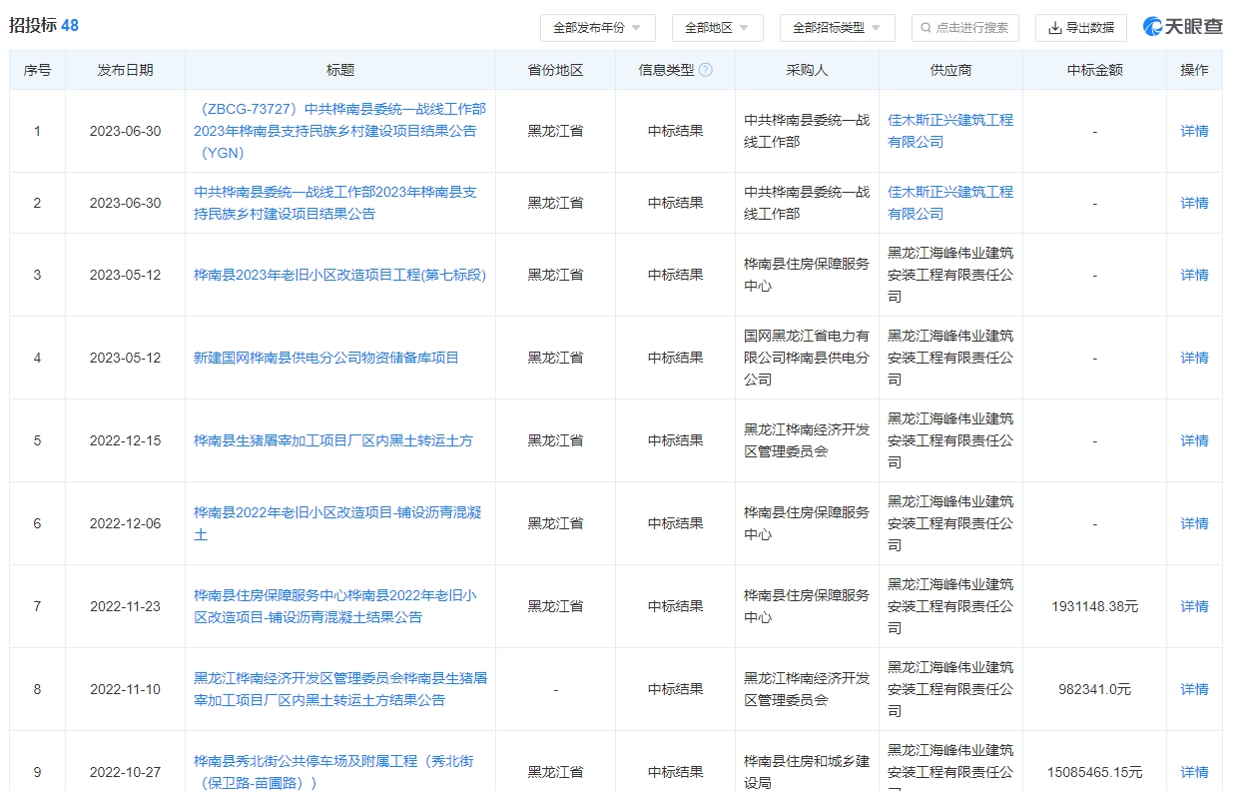Open the 全部发布年份 dropdown
Image resolution: width=1239 pixels, height=791 pixels.
pos(597,28)
